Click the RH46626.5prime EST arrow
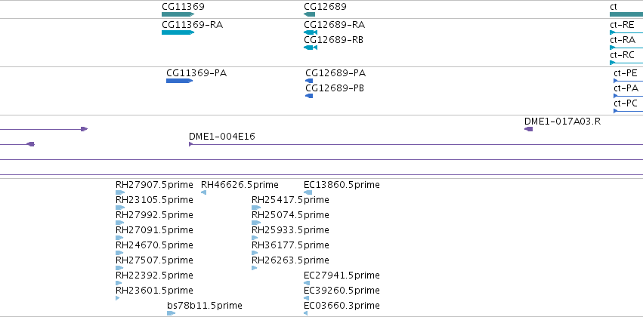Image resolution: width=643 pixels, height=317 pixels. tap(203, 192)
